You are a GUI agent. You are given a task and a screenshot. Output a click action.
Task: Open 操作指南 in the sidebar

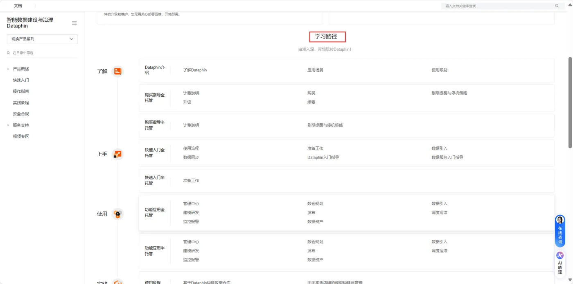point(21,91)
